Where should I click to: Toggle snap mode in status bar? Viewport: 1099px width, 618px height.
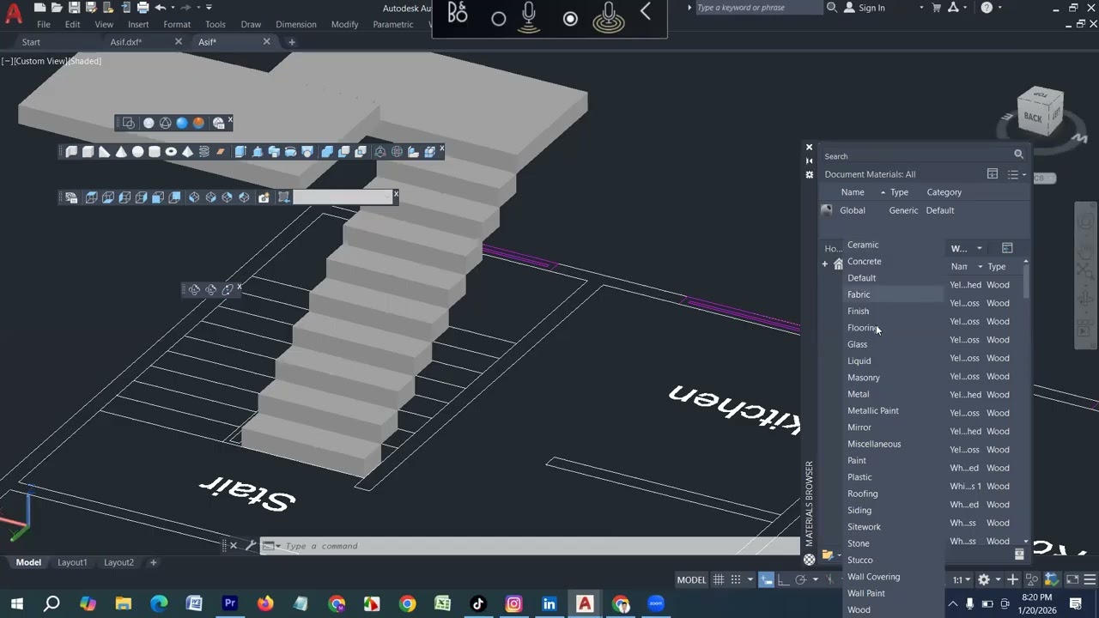tap(735, 579)
